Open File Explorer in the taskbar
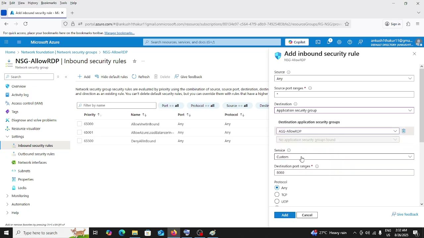This screenshot has height=238, width=424. pos(135,233)
